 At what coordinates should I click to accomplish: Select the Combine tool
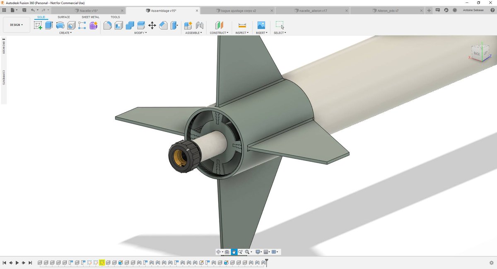tap(130, 25)
